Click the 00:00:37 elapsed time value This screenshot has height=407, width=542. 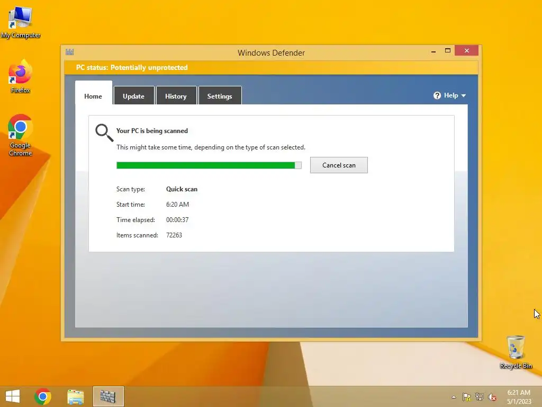pos(177,220)
